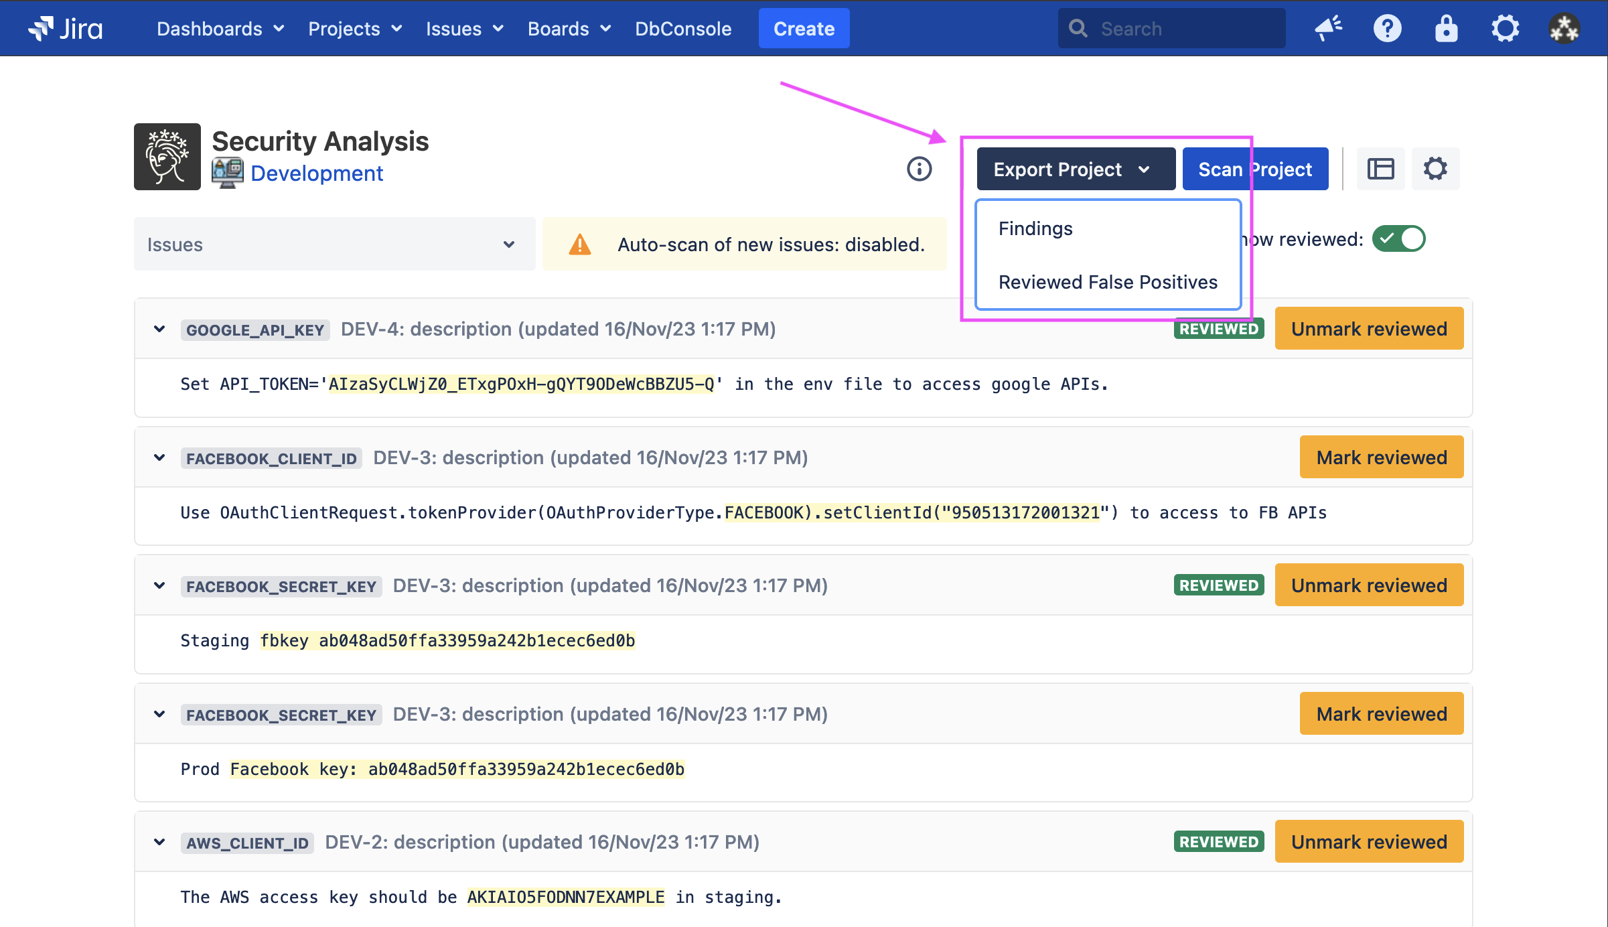Select Findings from export menu
The height and width of the screenshot is (927, 1608).
coord(1035,228)
